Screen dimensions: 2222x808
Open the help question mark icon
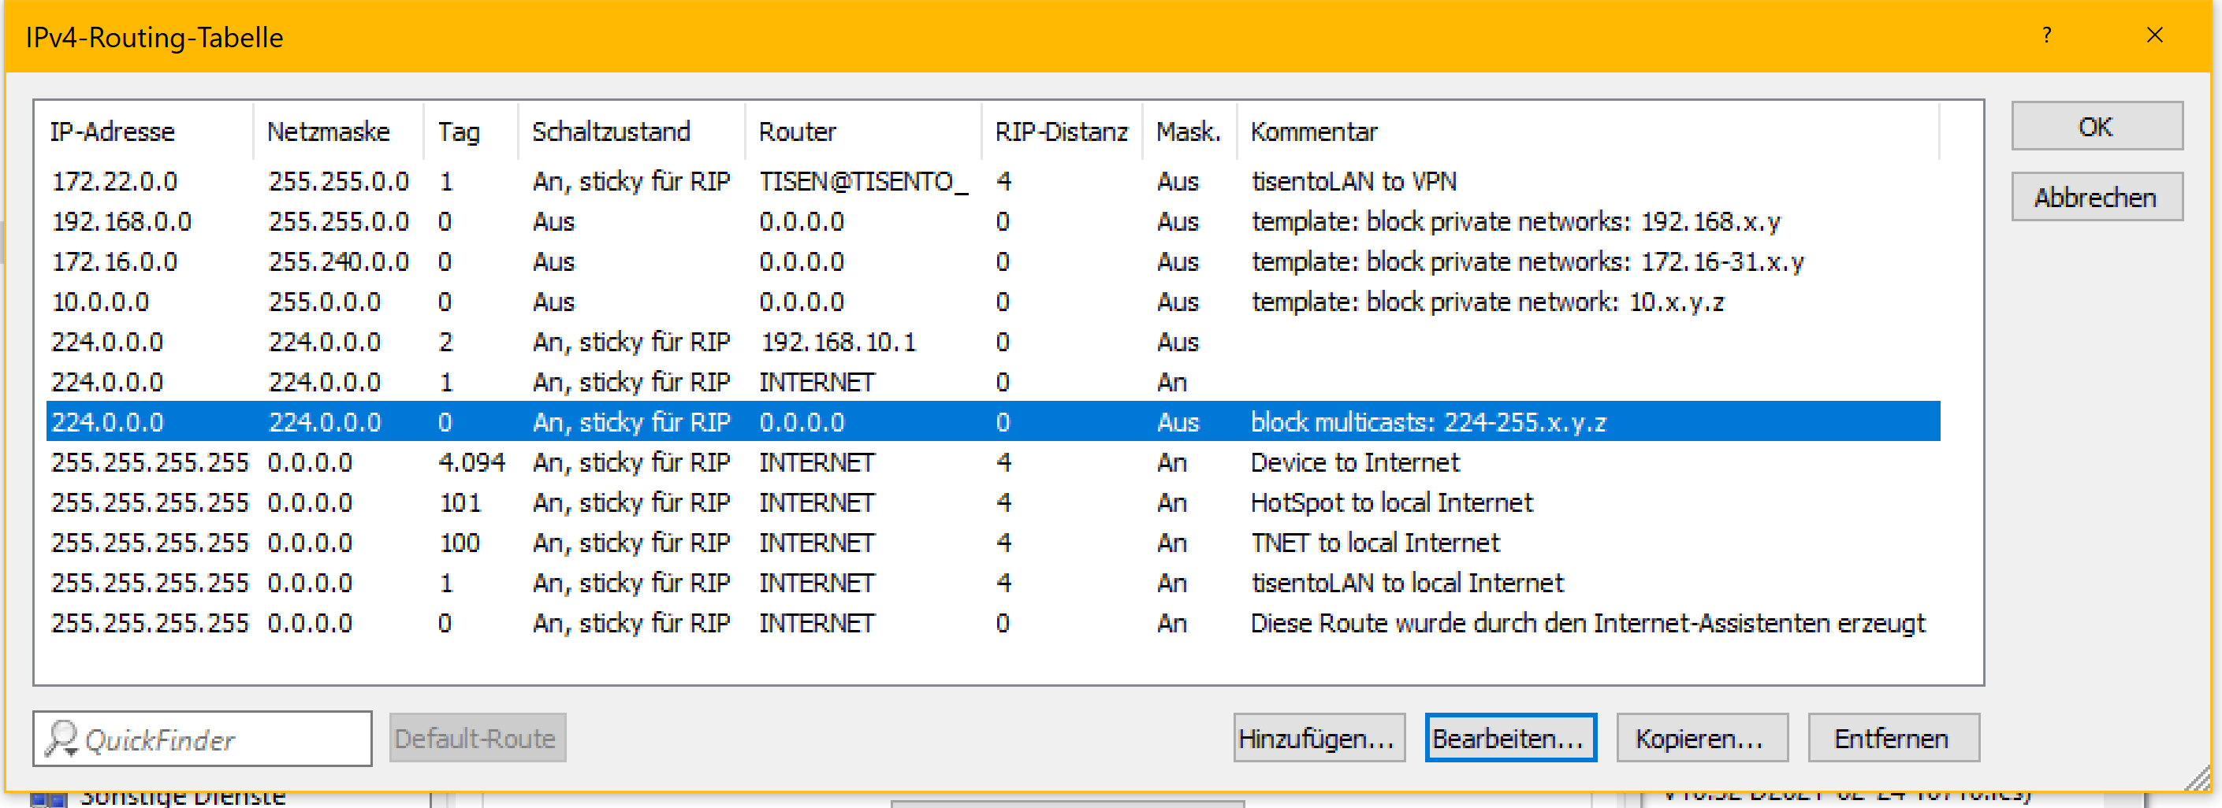click(2046, 35)
